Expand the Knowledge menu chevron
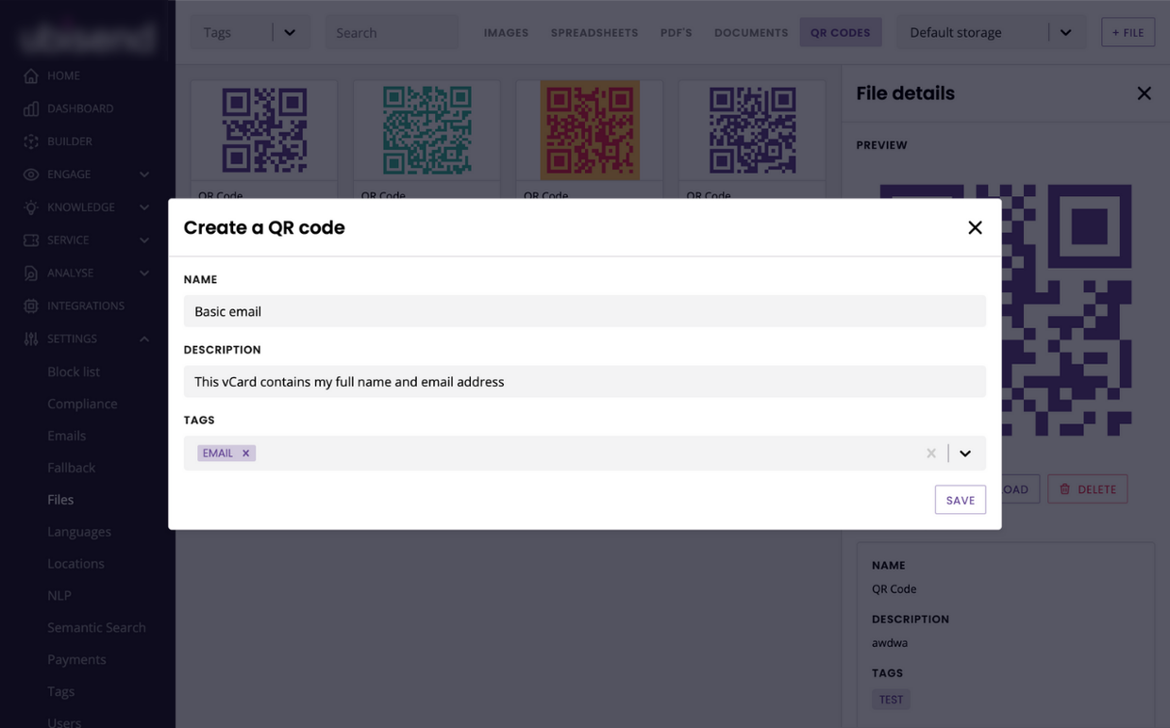The image size is (1170, 728). pos(144,207)
